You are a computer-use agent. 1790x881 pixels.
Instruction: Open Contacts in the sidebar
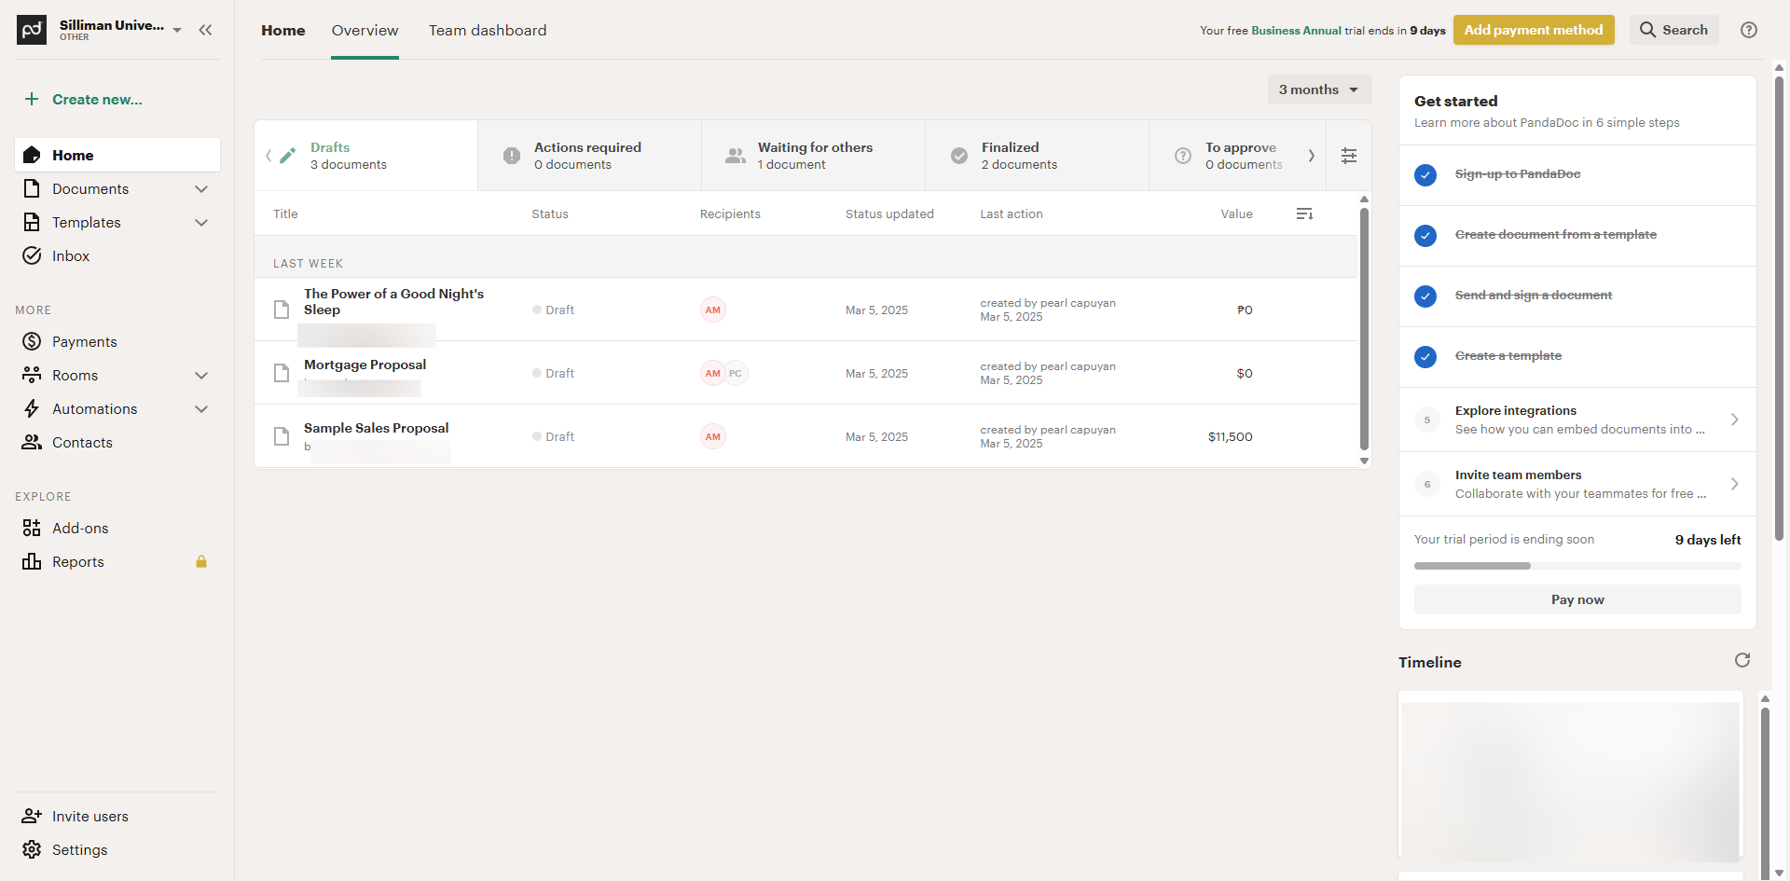coord(82,443)
